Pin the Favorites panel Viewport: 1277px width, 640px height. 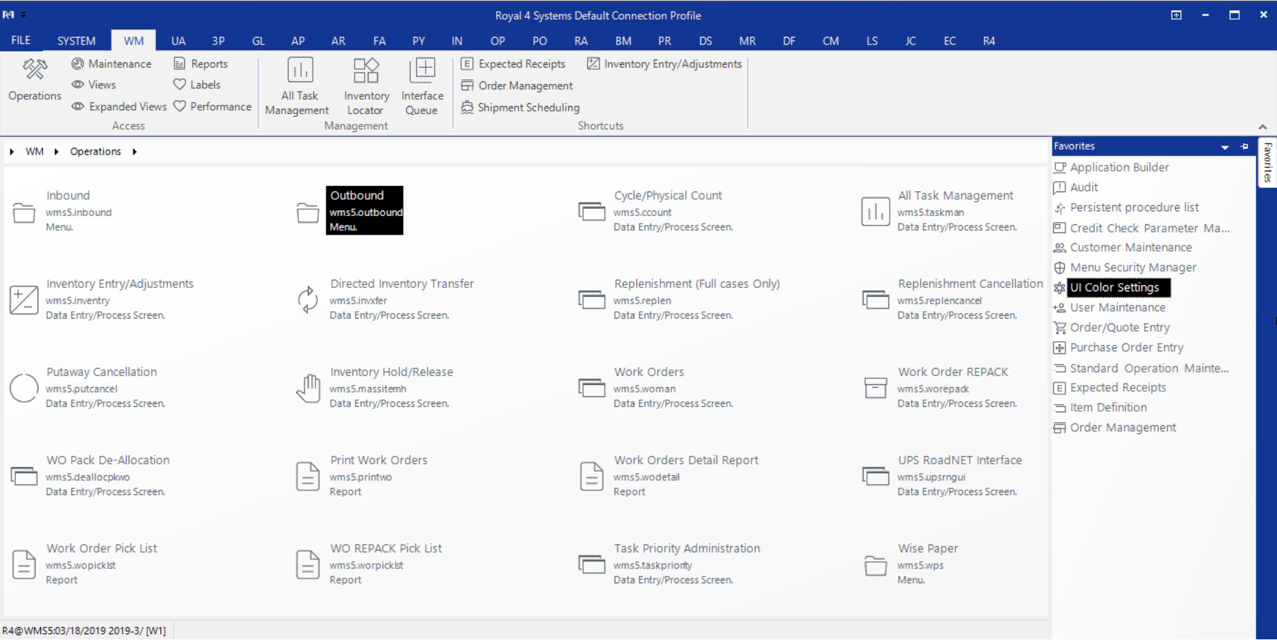(x=1245, y=146)
